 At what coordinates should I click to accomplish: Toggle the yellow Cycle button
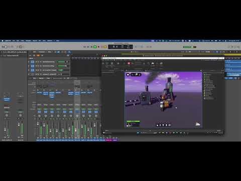click(105, 47)
